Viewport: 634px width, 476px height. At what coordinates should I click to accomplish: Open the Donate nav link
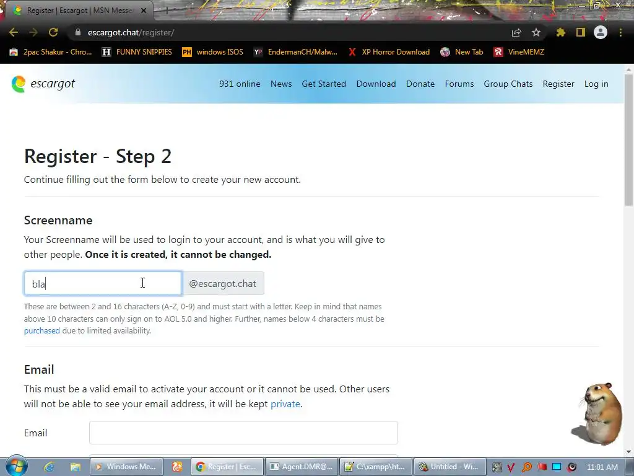point(420,84)
